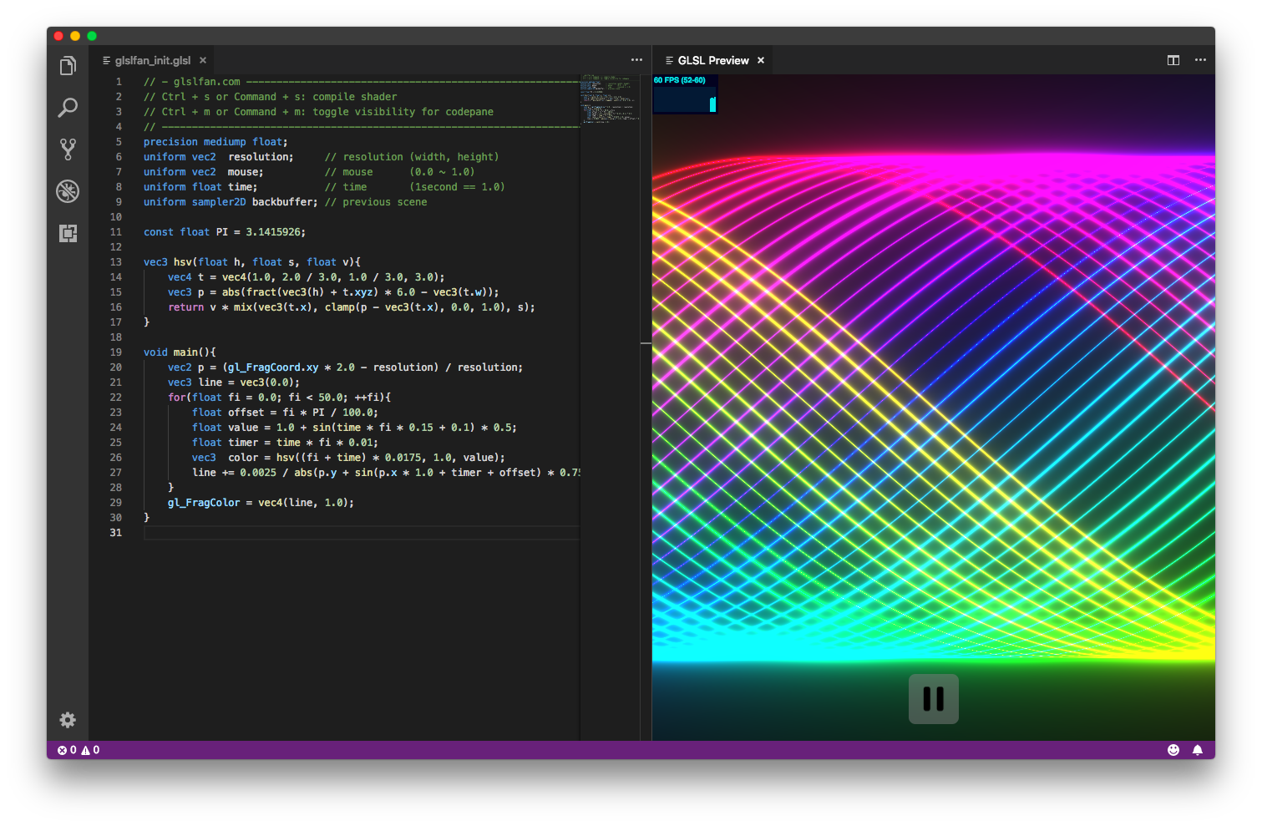Open the Search panel icon
The width and height of the screenshot is (1262, 826).
pos(68,108)
